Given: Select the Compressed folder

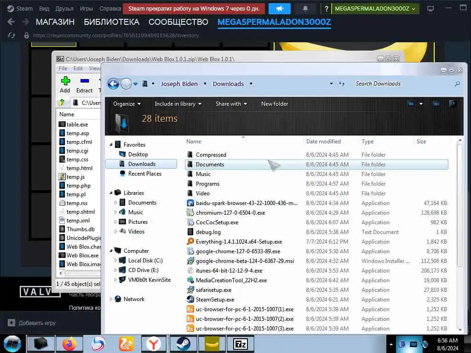Looking at the screenshot, I should pos(211,155).
